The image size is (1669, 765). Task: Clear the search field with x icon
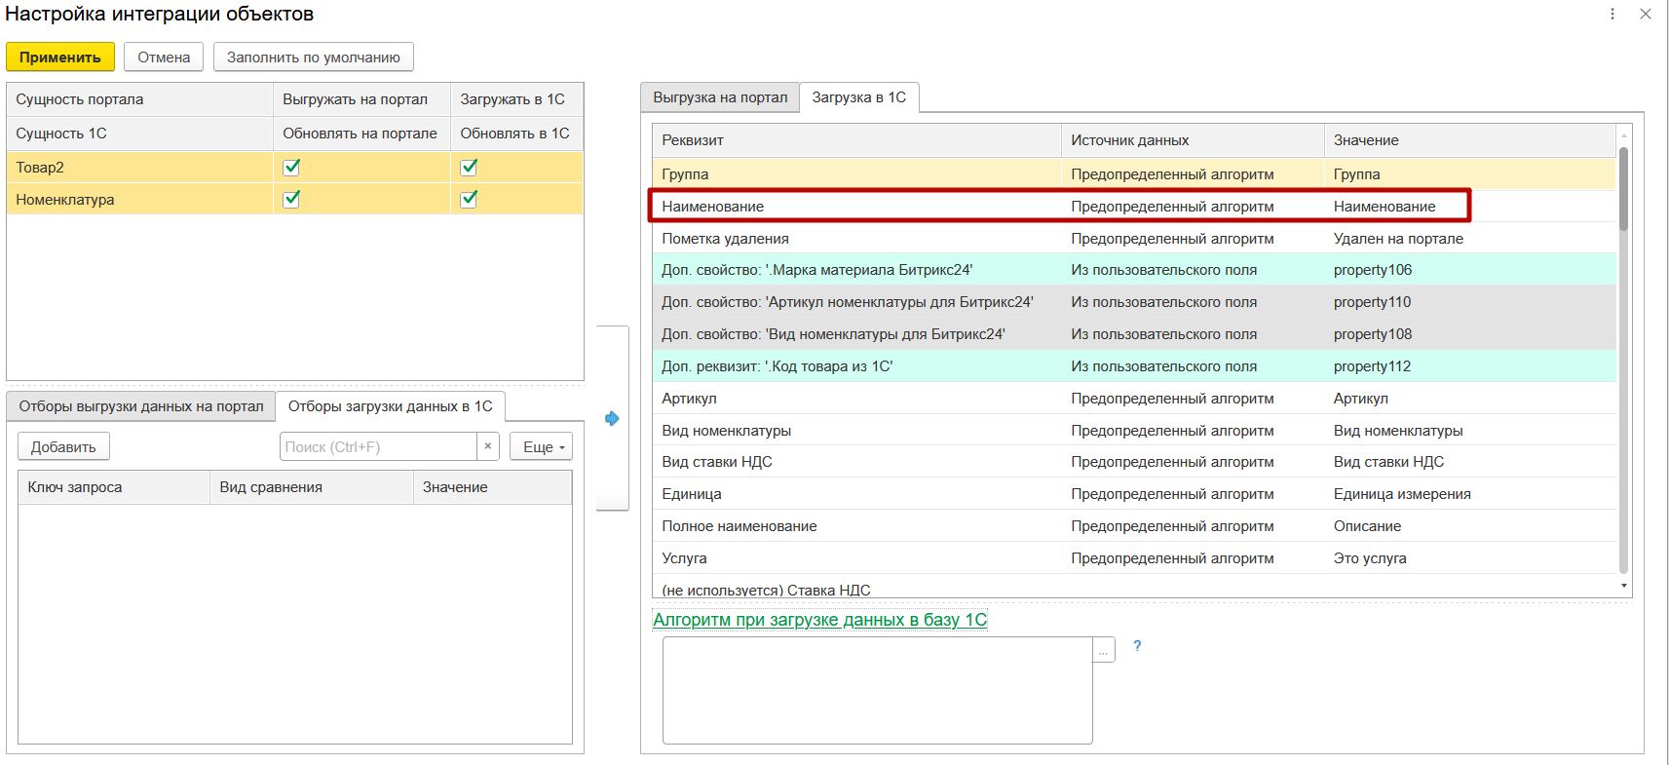(488, 446)
